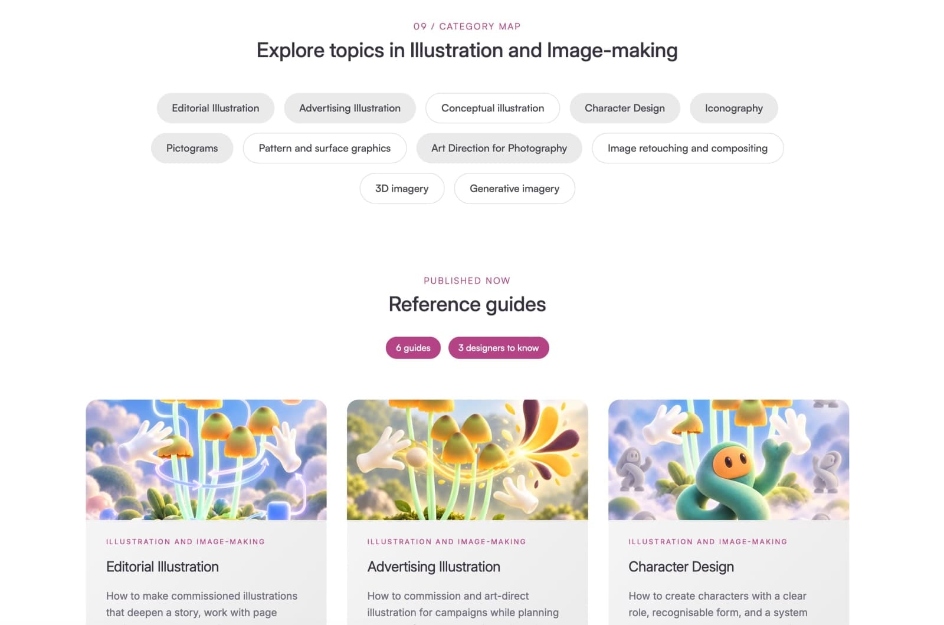944x625 pixels.
Task: Open Pattern and surface graphics topic
Action: pyautogui.click(x=324, y=148)
